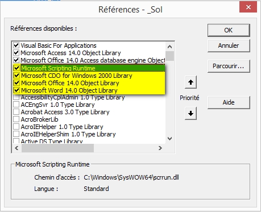Screen dimensions: 261x212
Task: Open the Parcourir... file browser
Action: (229, 66)
